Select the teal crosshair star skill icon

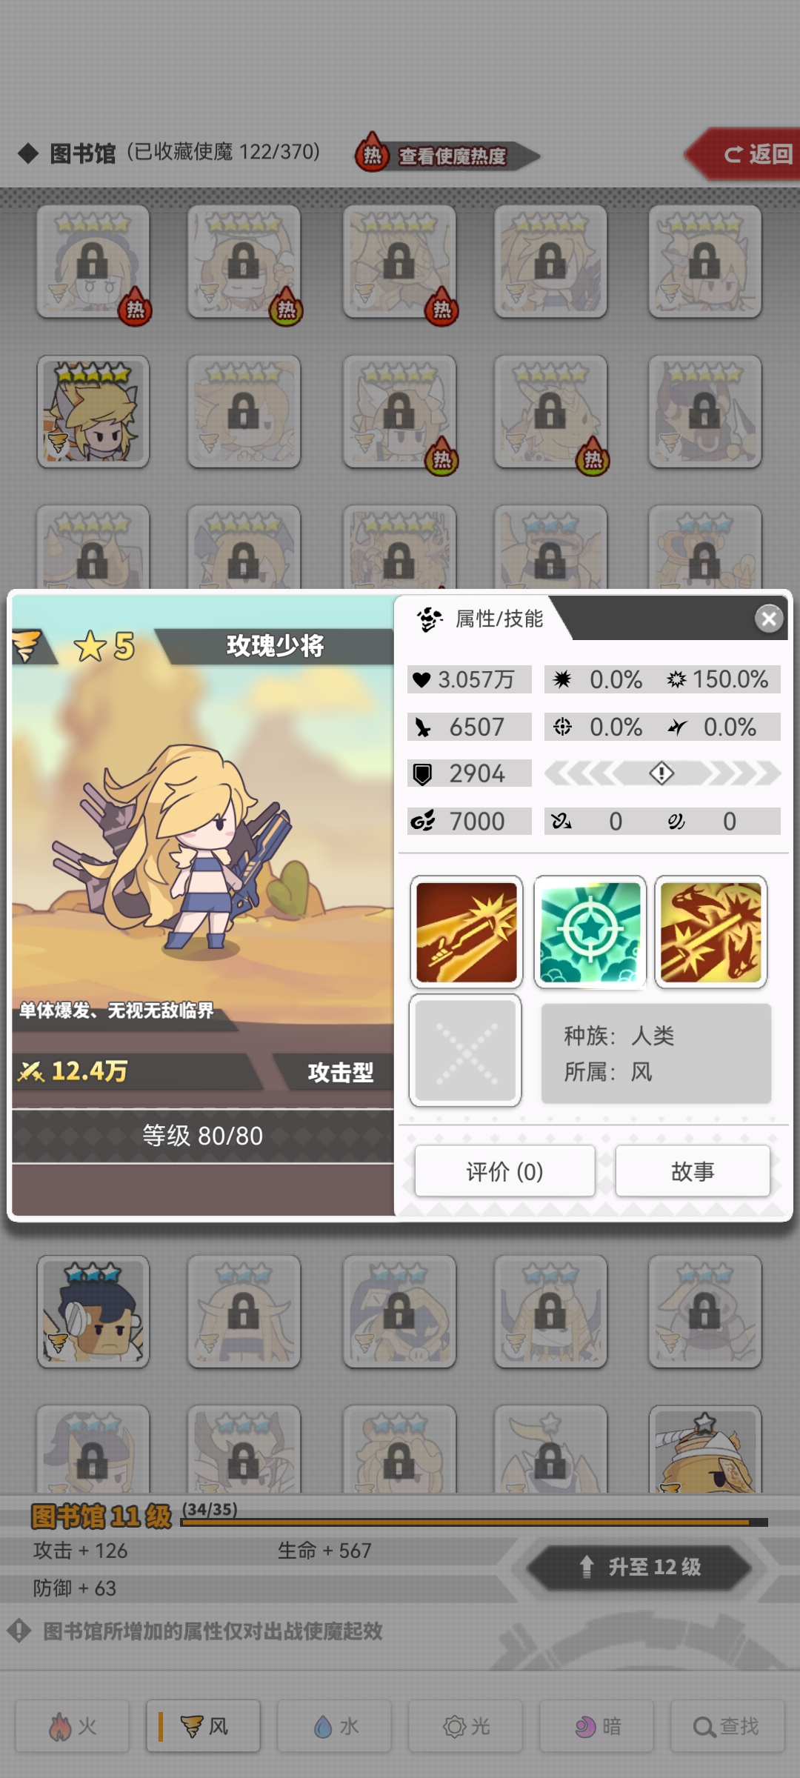coord(590,932)
